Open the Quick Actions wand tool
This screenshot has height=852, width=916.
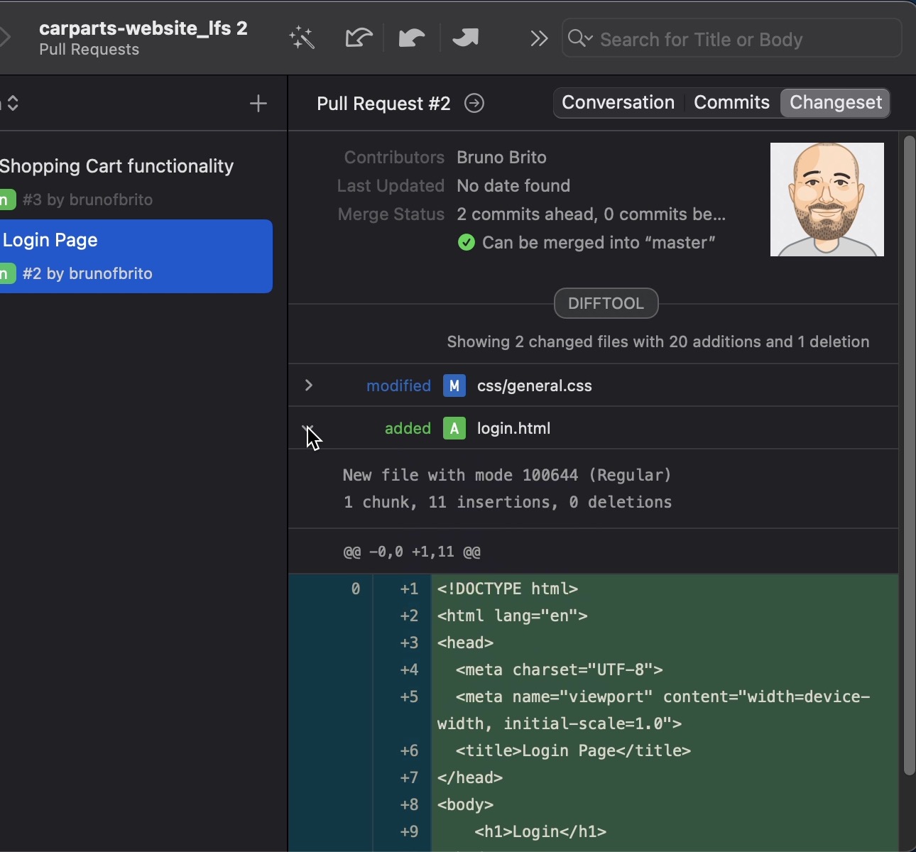301,37
